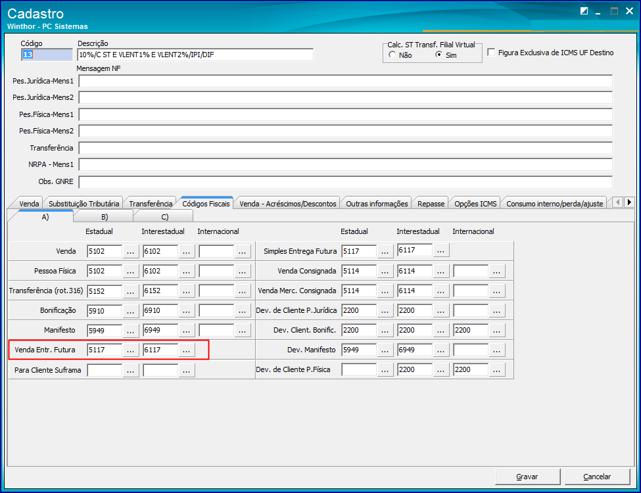Open lookup for Dev. Manifesto Interestadual 6949

440,350
